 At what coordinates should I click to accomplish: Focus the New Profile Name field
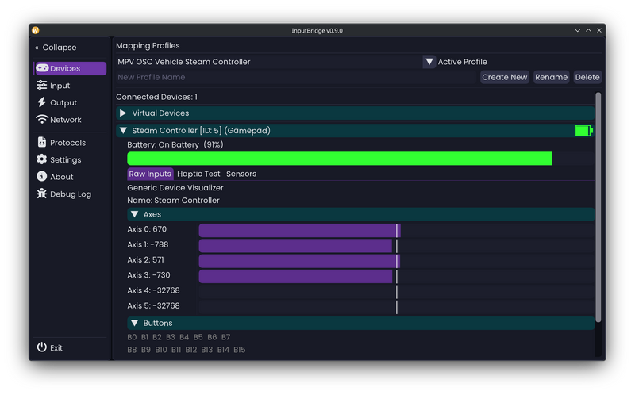tap(295, 77)
